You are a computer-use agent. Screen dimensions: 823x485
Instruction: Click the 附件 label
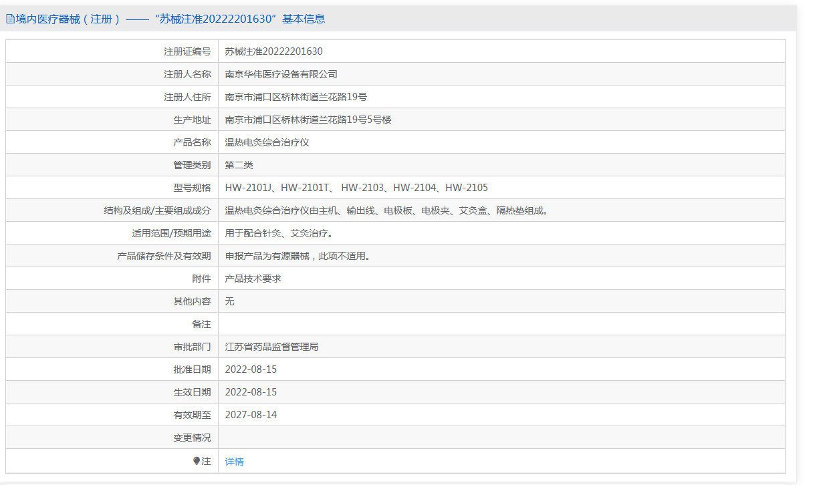(201, 279)
